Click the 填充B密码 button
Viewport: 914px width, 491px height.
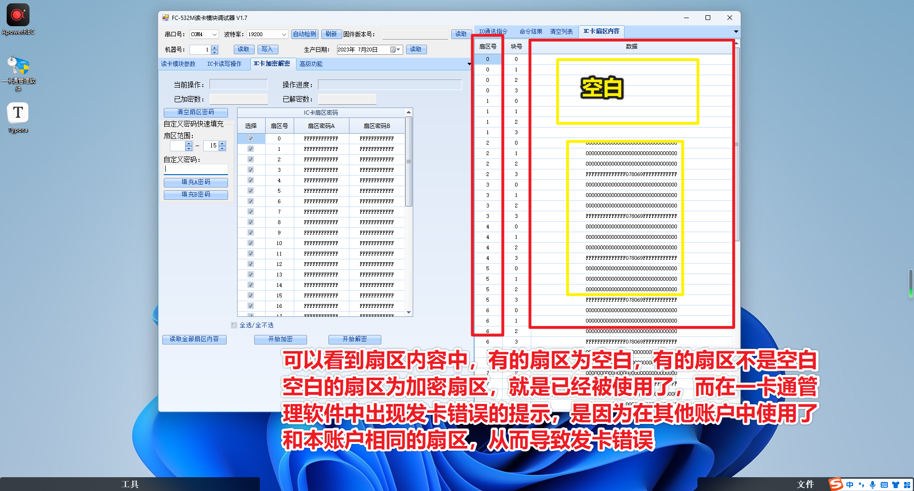point(196,195)
